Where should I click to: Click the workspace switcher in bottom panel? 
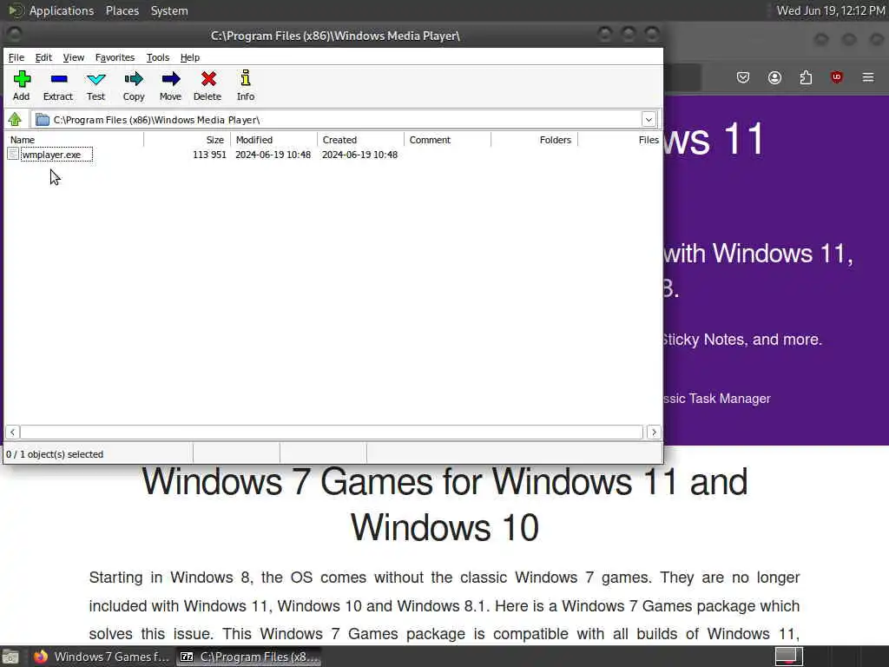click(788, 657)
